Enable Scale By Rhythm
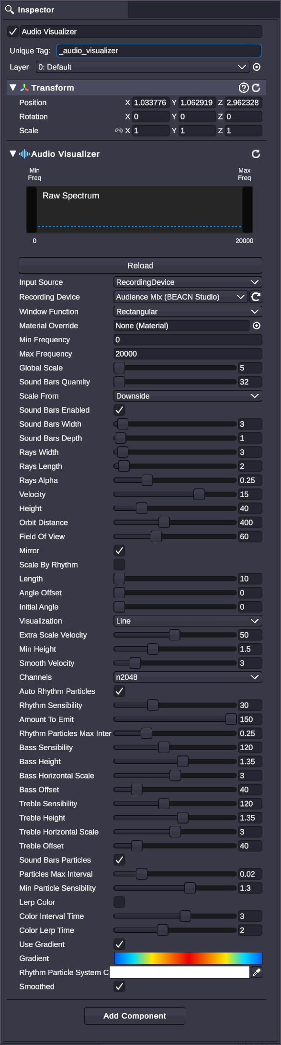281x1045 pixels. pos(119,565)
